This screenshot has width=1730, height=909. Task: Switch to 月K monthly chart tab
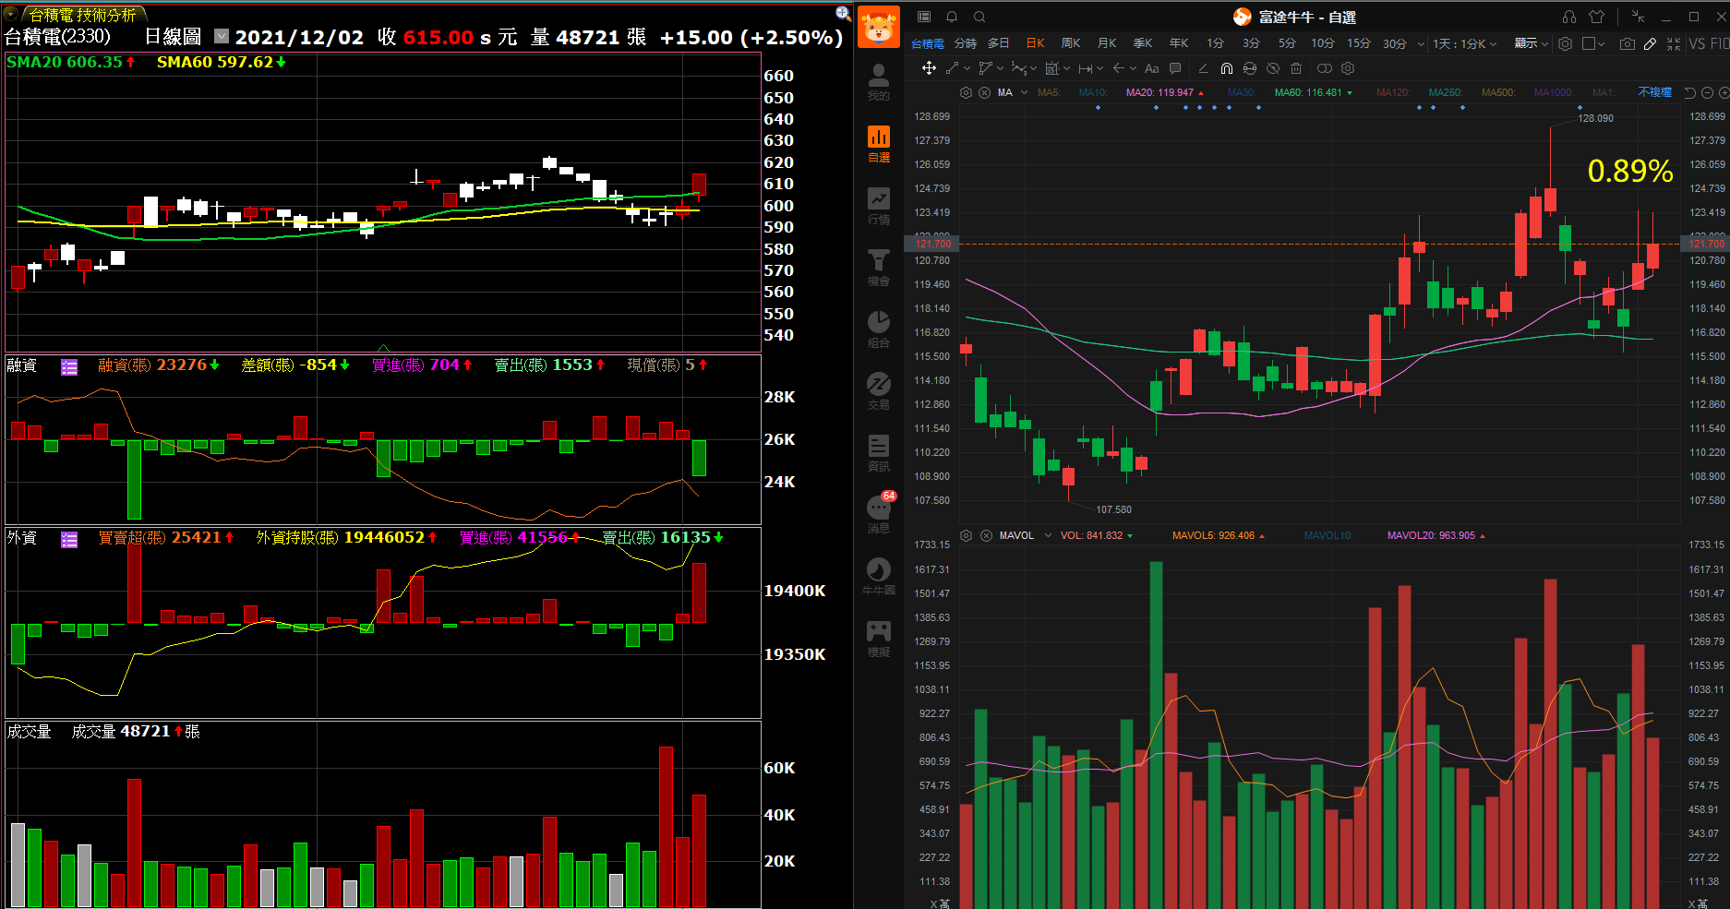(x=1107, y=43)
